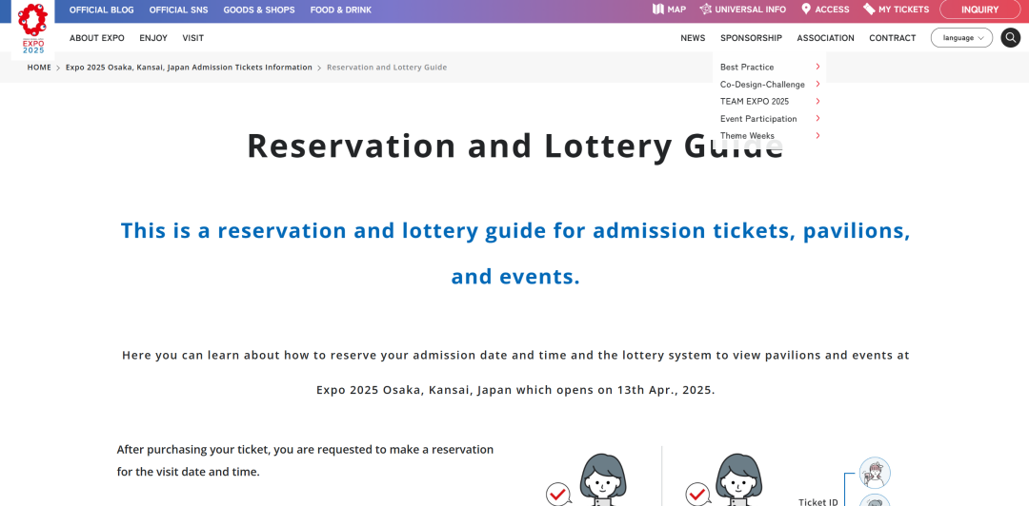The height and width of the screenshot is (506, 1029).
Task: Click the blue reservation guide subtitle
Action: (515, 254)
